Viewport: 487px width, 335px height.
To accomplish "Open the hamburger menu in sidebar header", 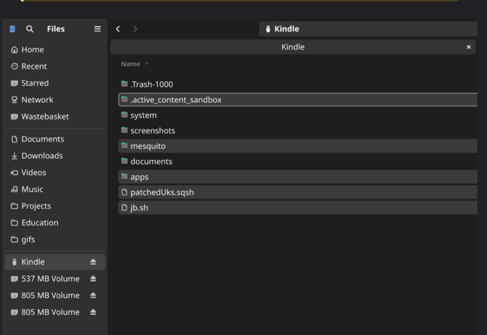I will (x=97, y=29).
